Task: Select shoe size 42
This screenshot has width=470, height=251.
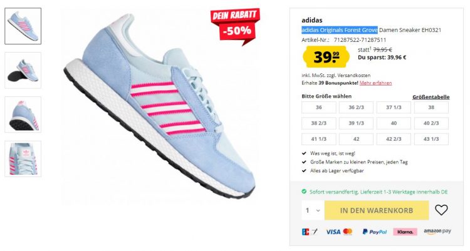Action: pos(356,139)
